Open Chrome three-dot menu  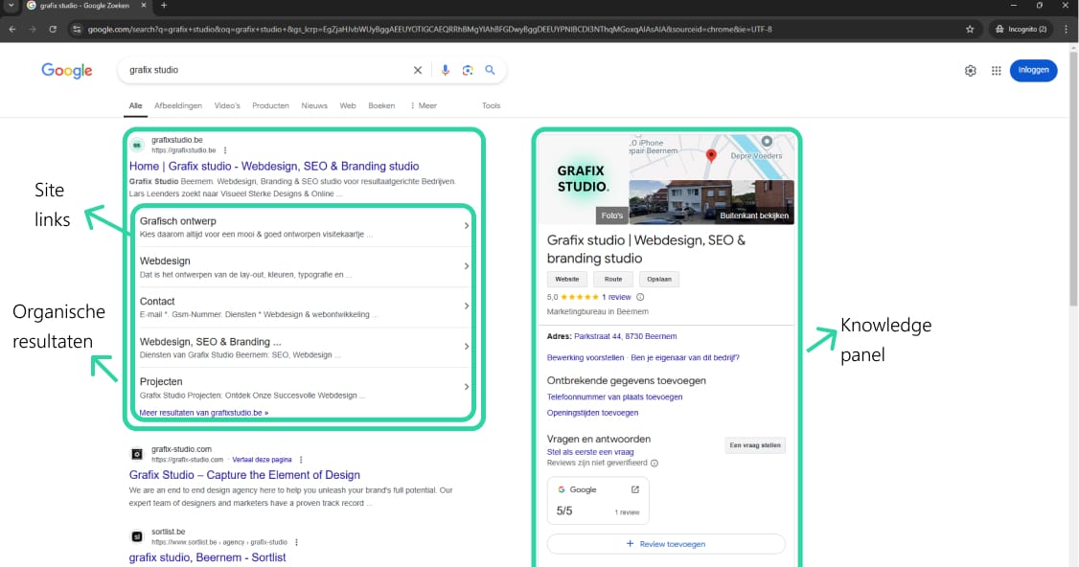1066,30
